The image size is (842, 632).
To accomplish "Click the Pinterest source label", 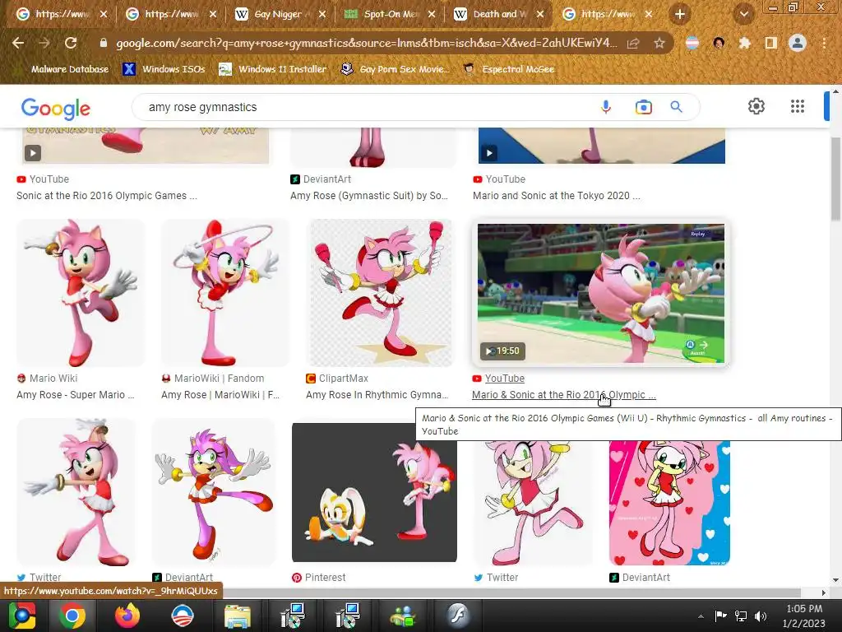I will [x=325, y=577].
